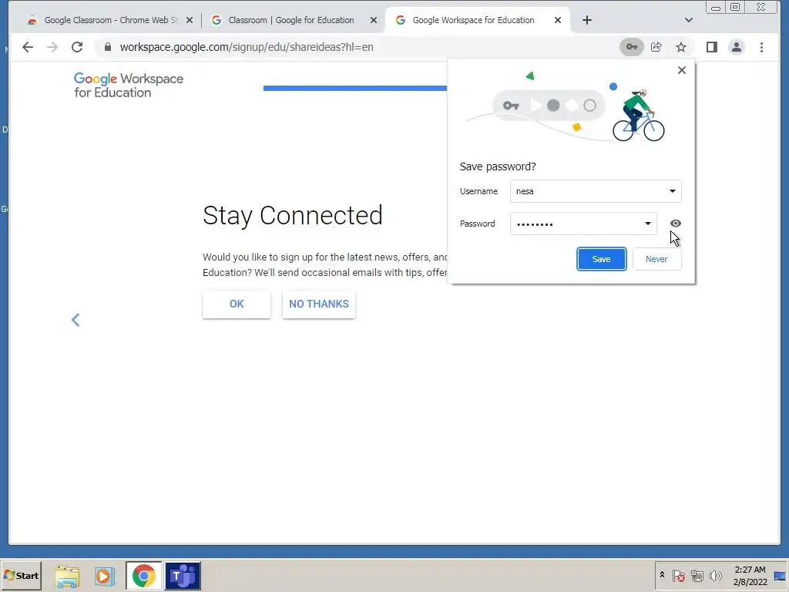Expand the Username dropdown arrow
Viewport: 789px width, 592px height.
tap(672, 191)
